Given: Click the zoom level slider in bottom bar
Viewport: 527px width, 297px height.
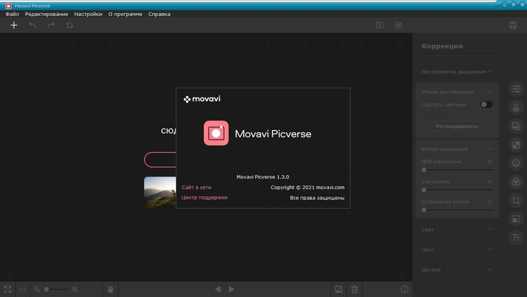Looking at the screenshot, I should point(56,289).
